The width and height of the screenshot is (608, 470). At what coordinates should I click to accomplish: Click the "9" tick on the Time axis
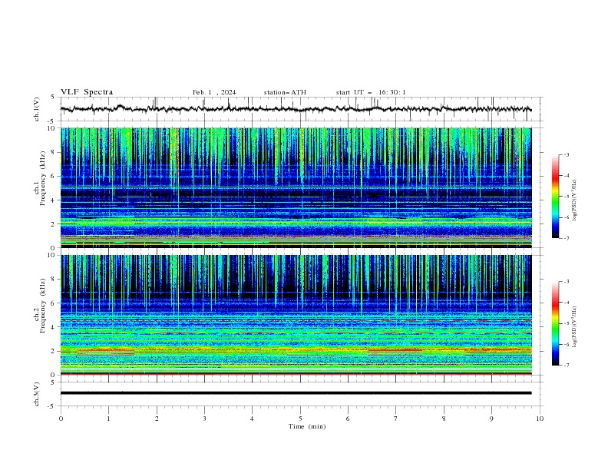click(x=491, y=419)
